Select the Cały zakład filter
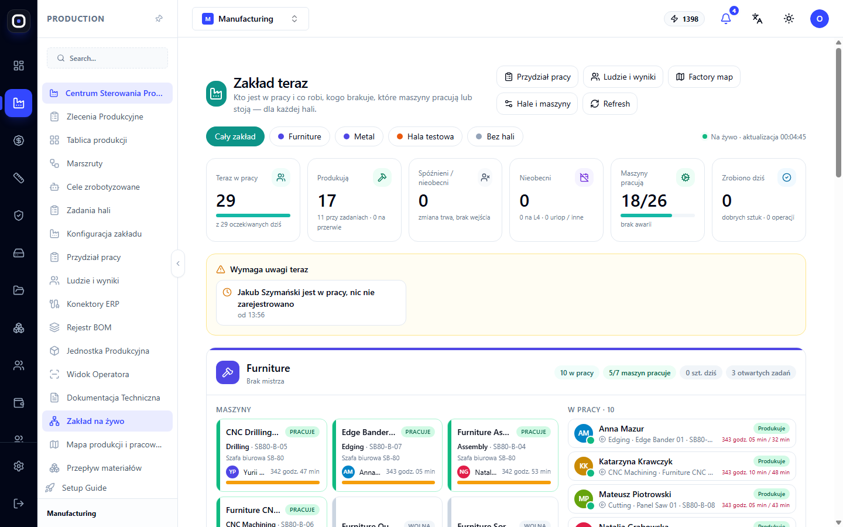The height and width of the screenshot is (527, 843). point(235,136)
